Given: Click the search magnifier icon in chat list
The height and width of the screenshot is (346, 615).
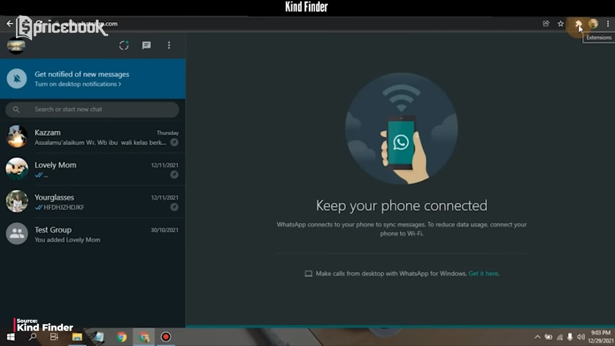Looking at the screenshot, I should [x=16, y=110].
